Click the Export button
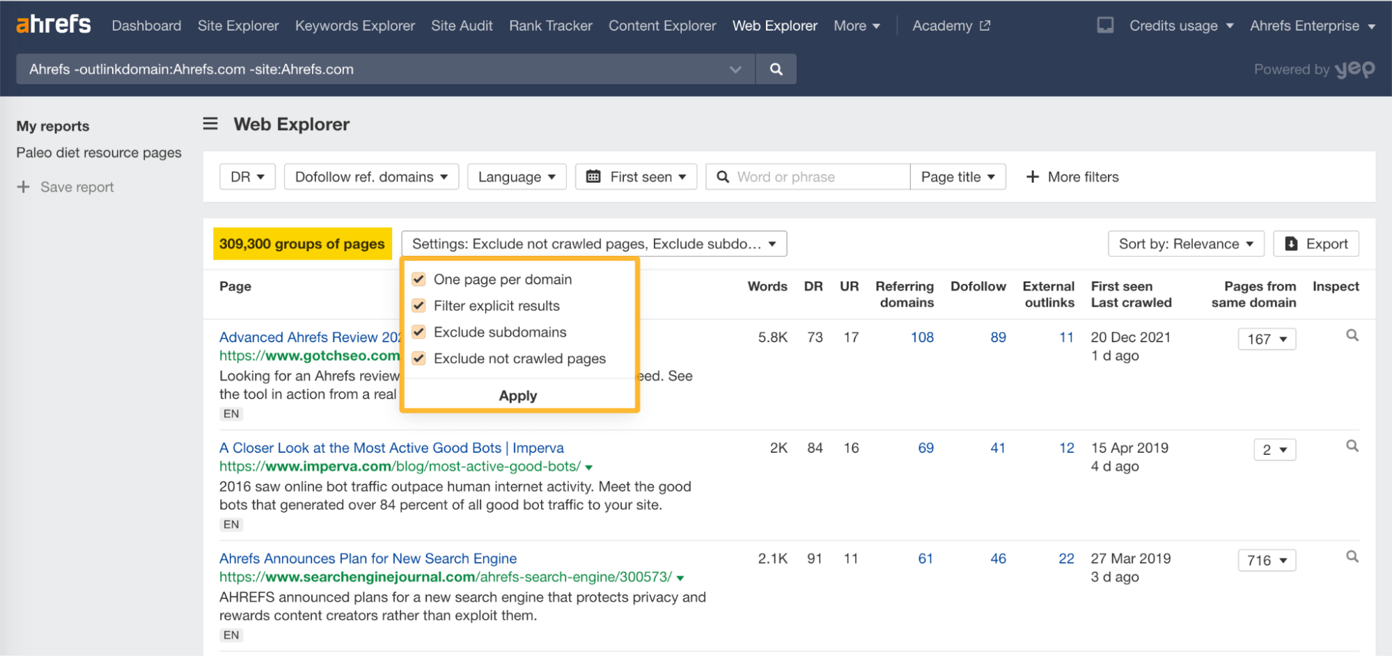 click(1316, 243)
